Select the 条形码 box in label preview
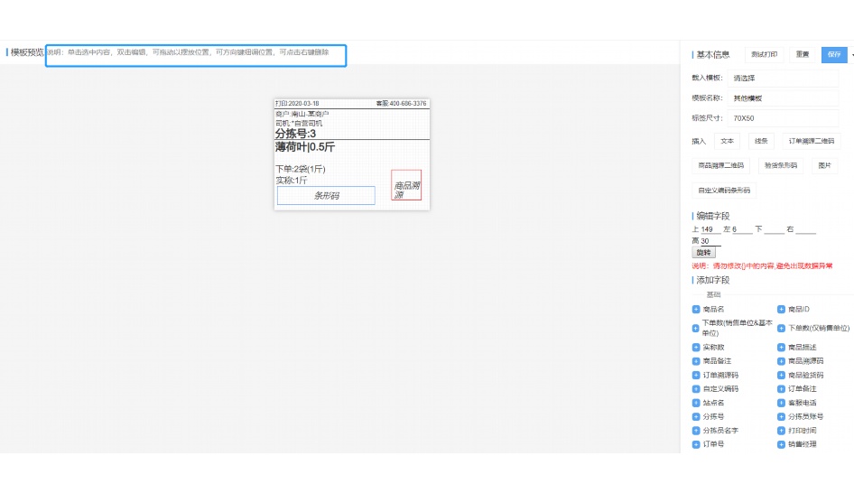The width and height of the screenshot is (854, 493). tap(326, 196)
